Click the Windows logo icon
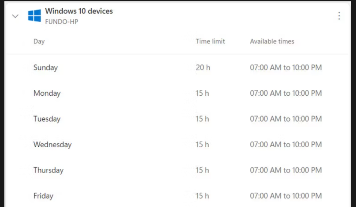The image size is (356, 207). tap(34, 16)
